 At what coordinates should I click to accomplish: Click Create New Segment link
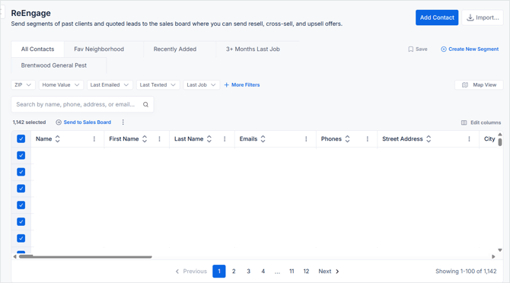pyautogui.click(x=470, y=49)
